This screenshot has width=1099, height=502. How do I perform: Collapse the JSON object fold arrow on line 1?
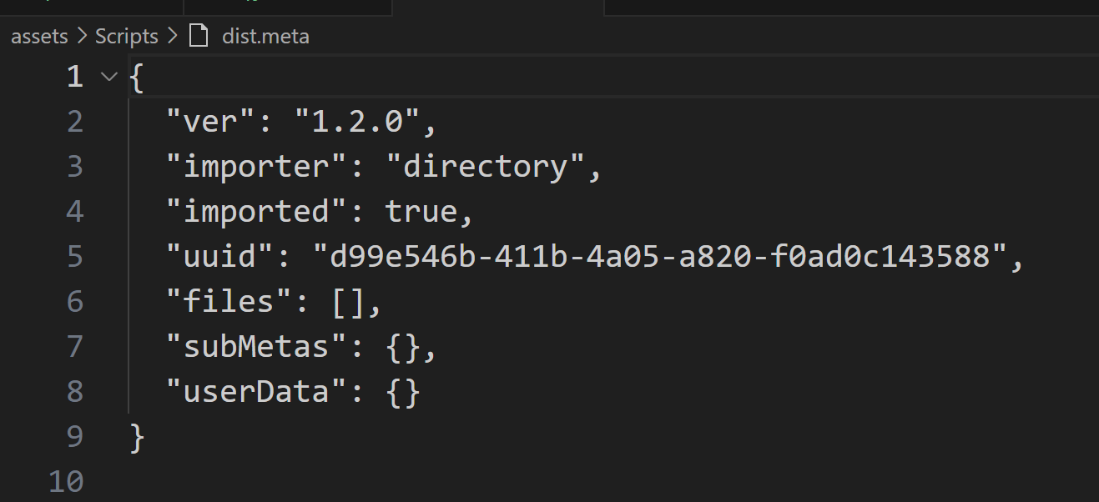(108, 78)
